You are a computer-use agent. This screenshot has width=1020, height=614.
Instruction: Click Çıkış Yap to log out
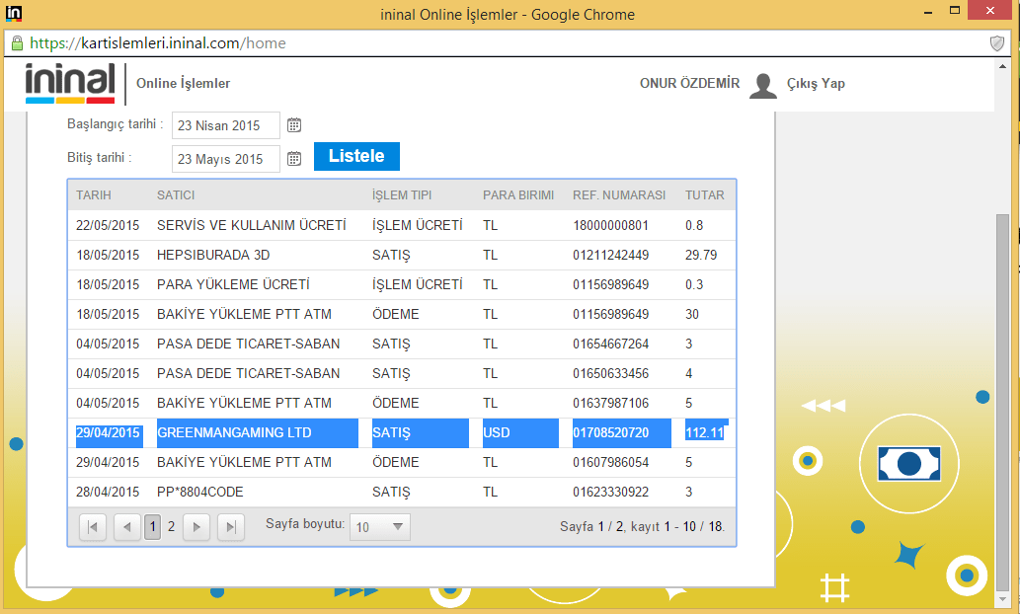pos(816,83)
